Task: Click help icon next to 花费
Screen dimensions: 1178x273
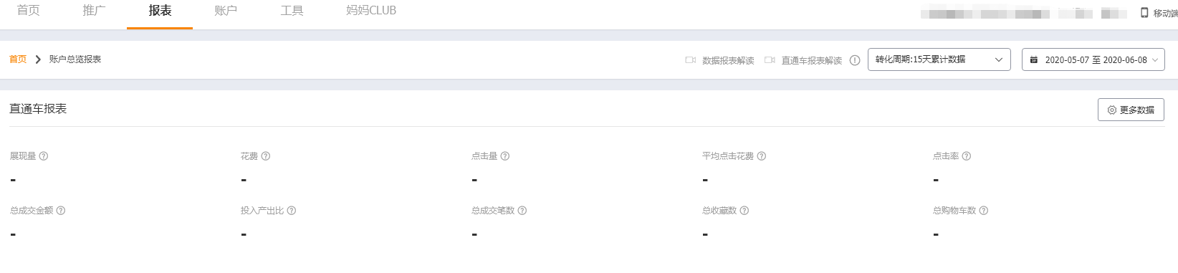Action: coord(266,156)
